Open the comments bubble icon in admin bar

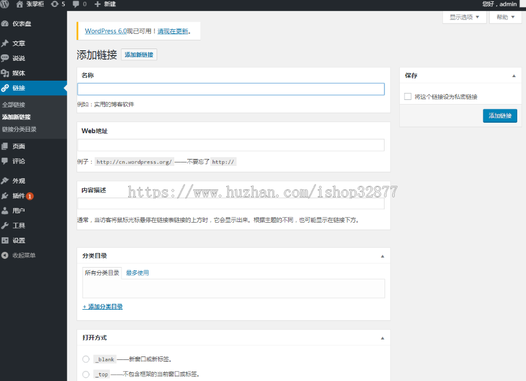pyautogui.click(x=76, y=4)
